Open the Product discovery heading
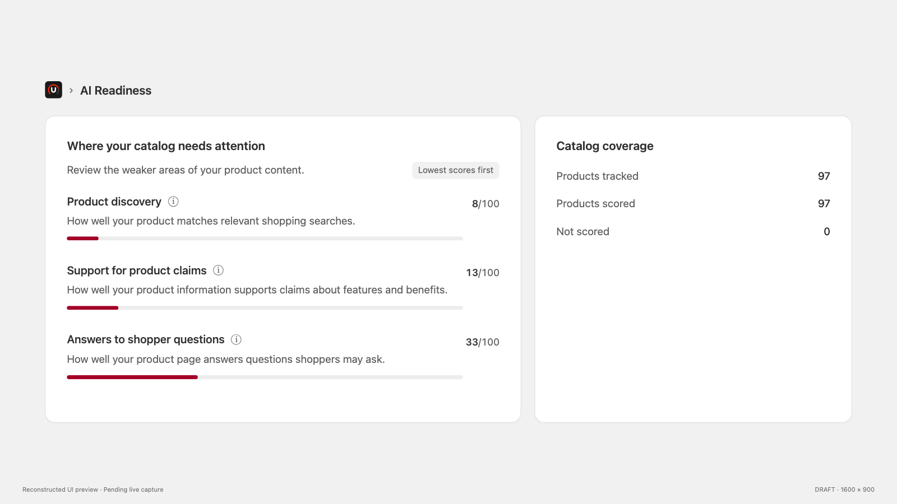 tap(114, 202)
